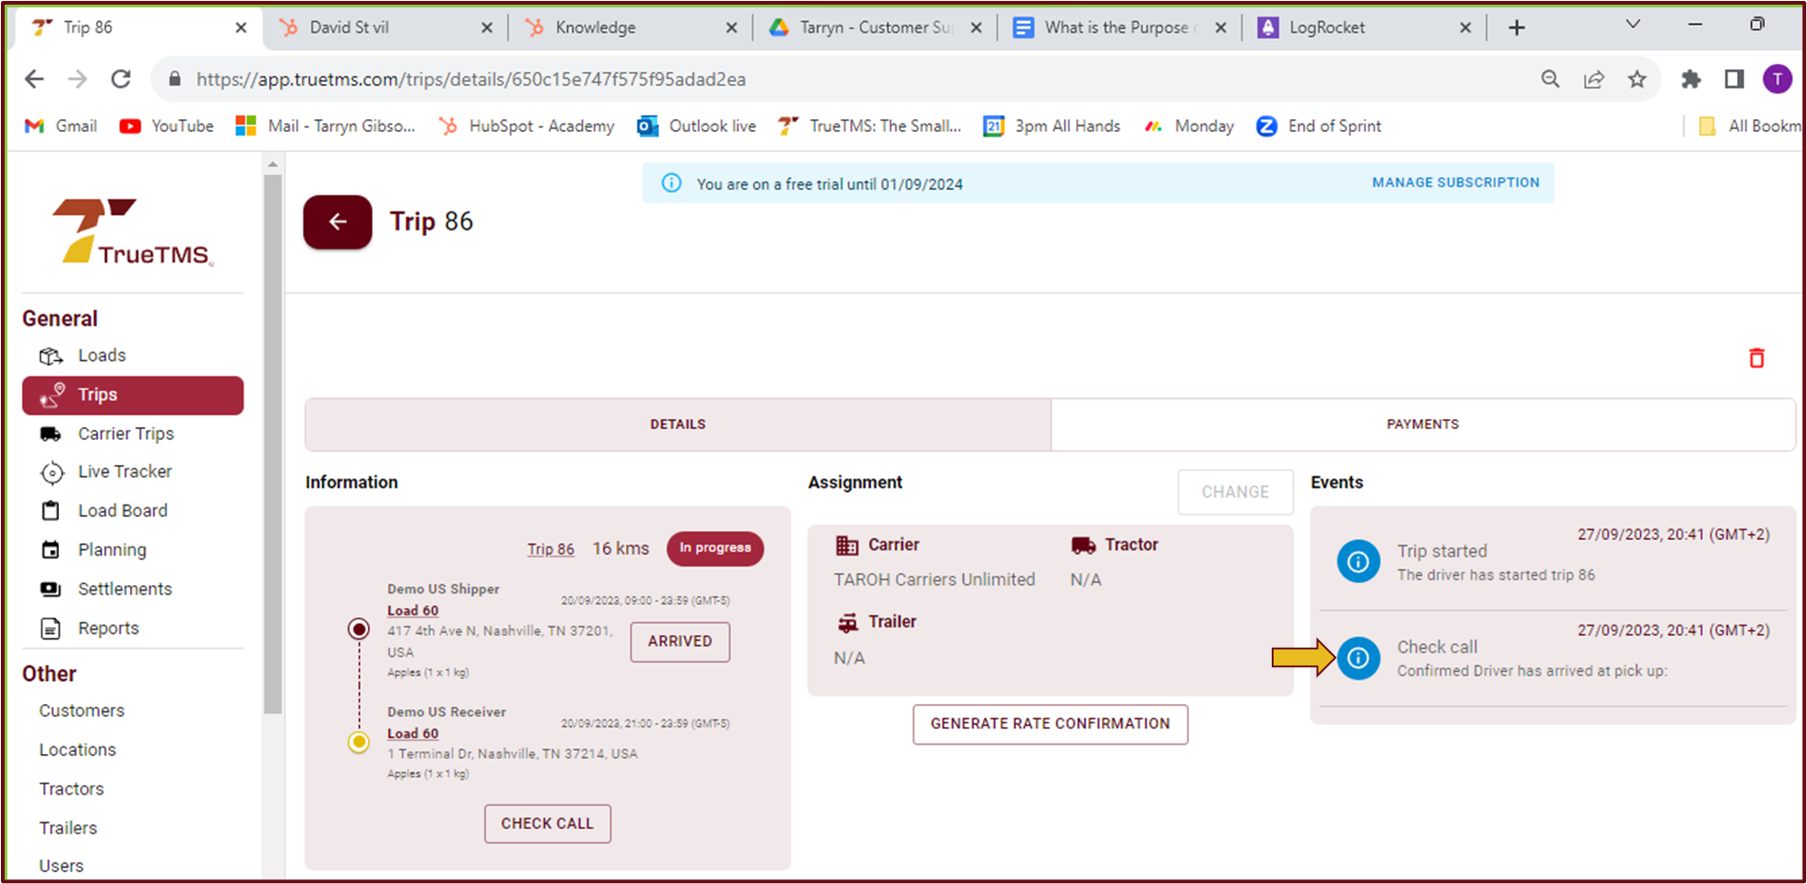
Task: Click the red delete trash icon
Action: [x=1756, y=358]
